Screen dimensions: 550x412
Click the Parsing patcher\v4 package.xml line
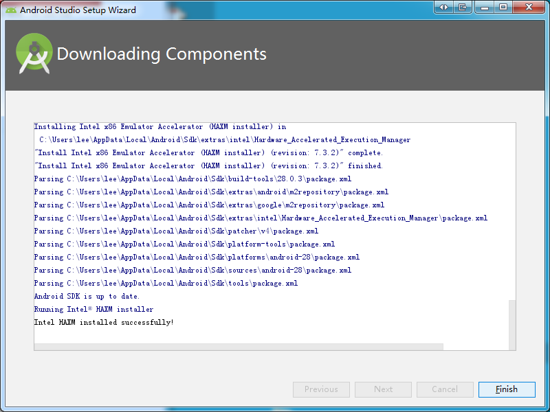176,231
